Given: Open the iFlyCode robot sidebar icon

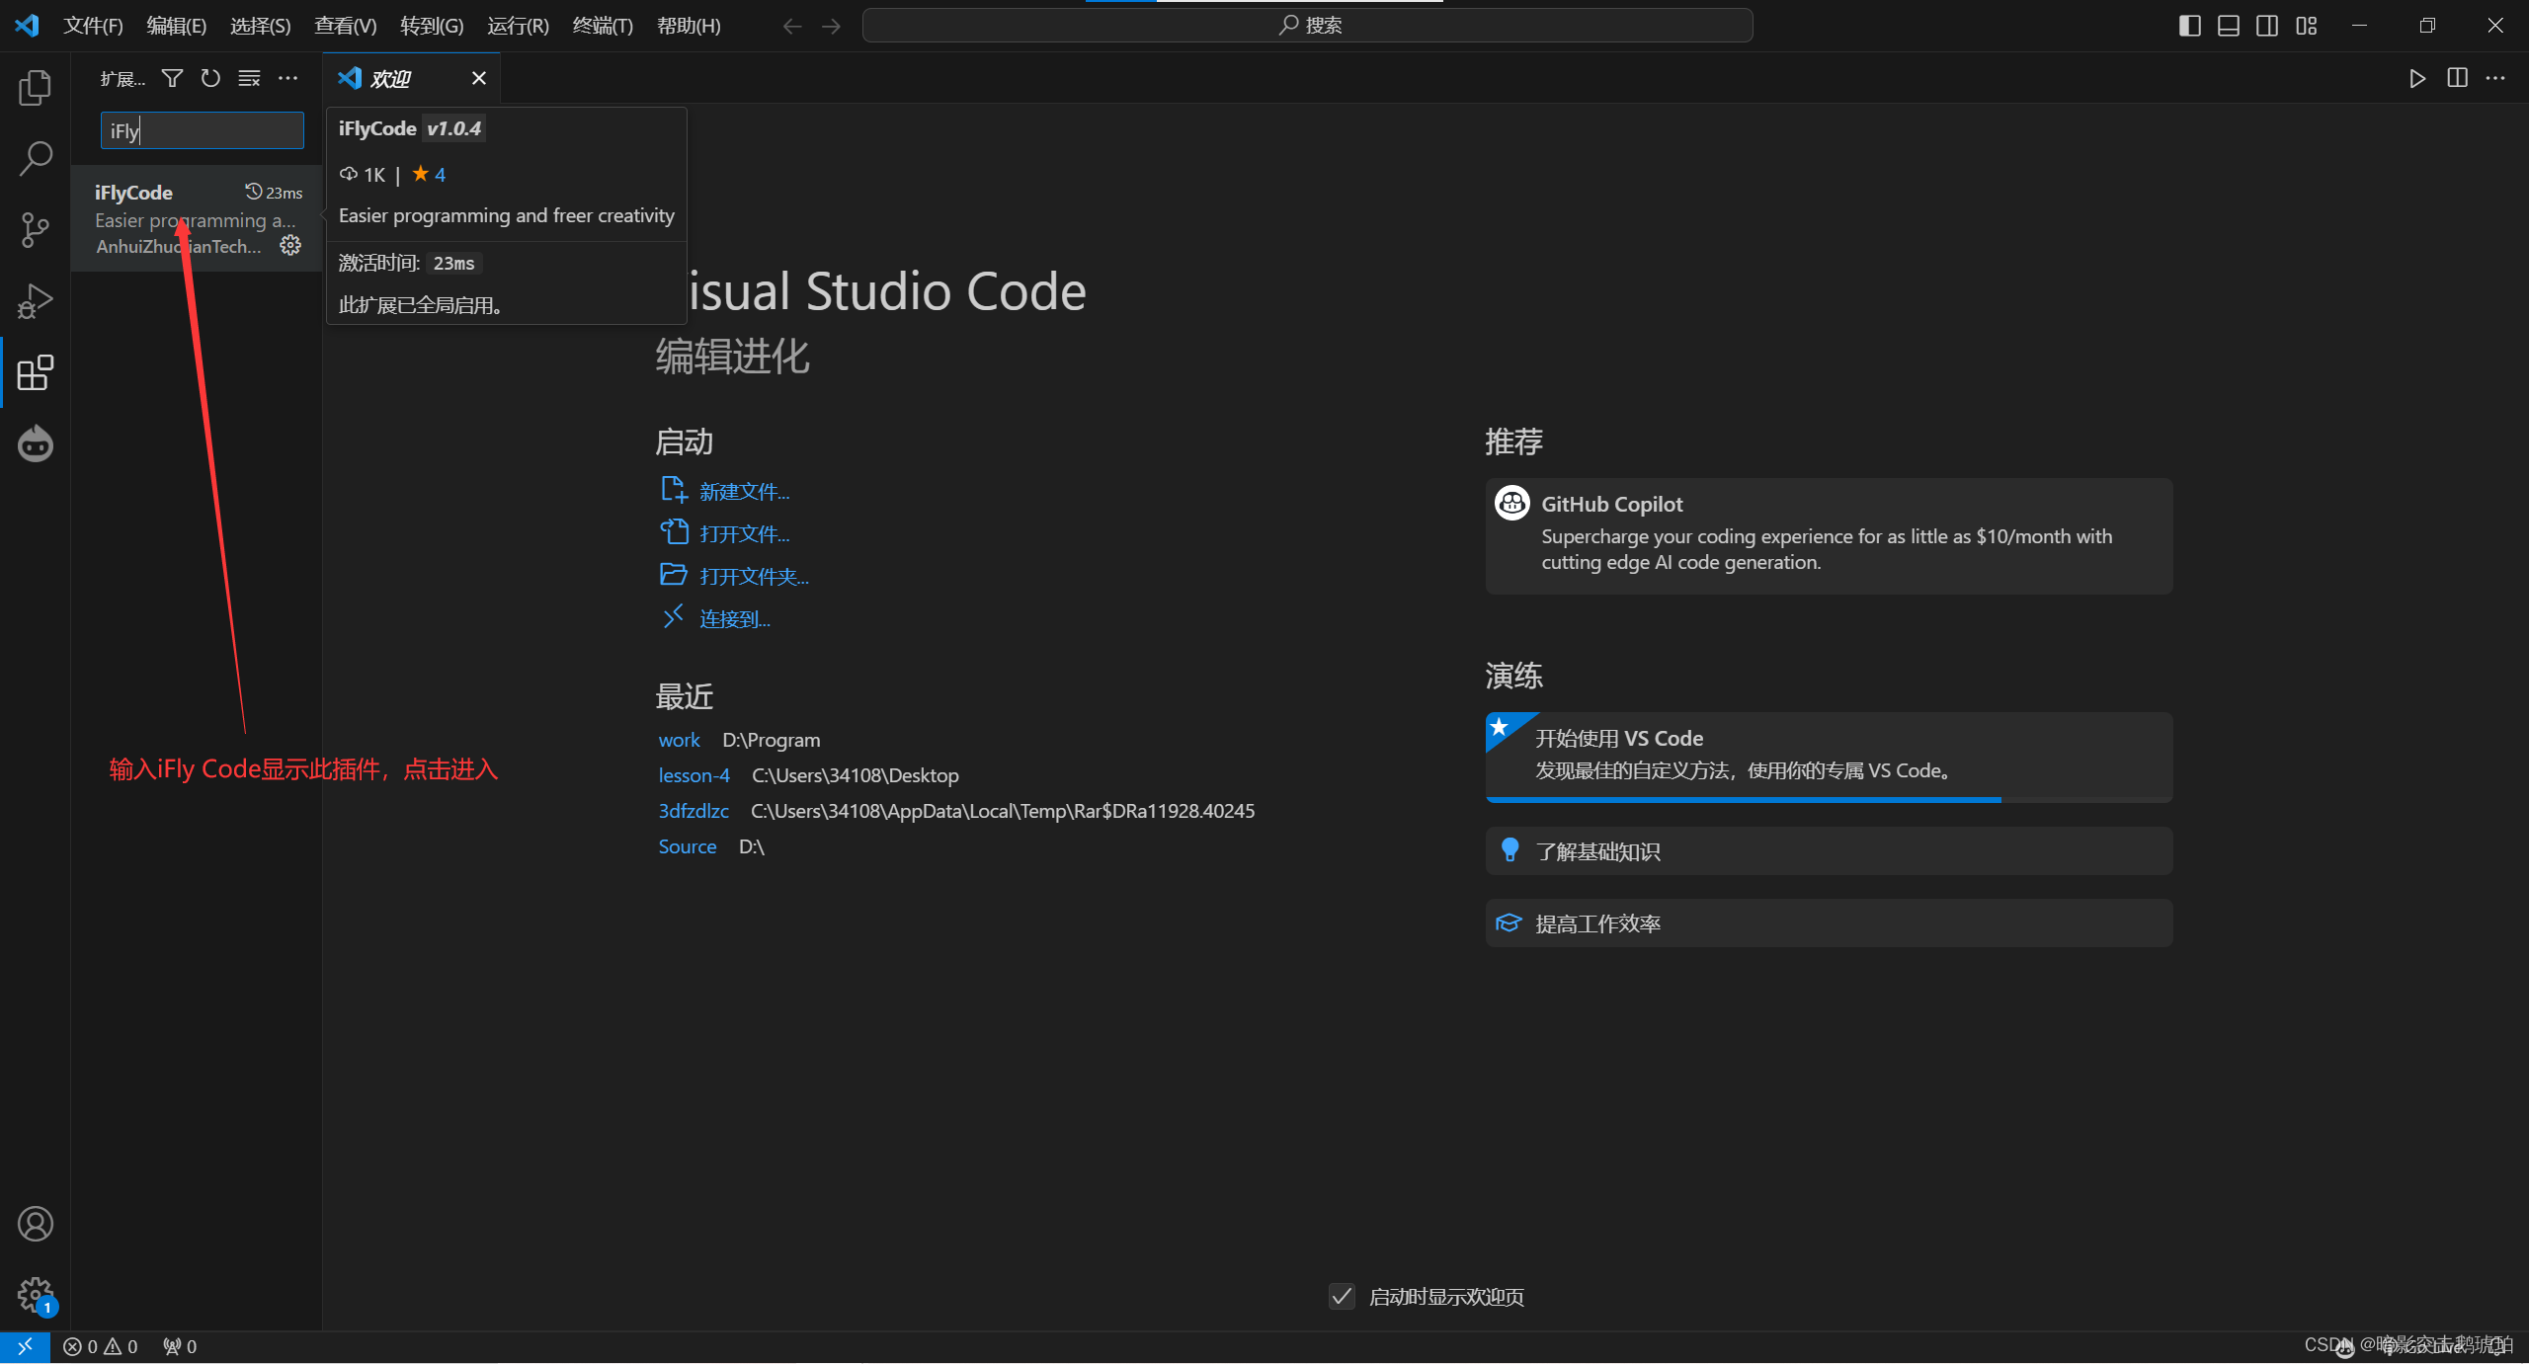Looking at the screenshot, I should click(35, 444).
